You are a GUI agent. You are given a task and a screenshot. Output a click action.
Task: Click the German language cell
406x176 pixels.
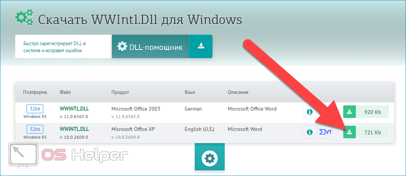point(193,109)
